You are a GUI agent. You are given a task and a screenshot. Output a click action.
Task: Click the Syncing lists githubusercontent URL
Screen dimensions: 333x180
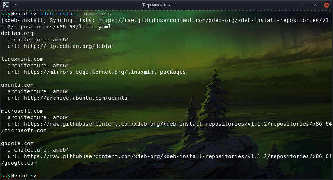pyautogui.click(x=166, y=23)
